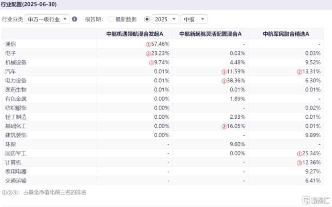Click the 9.60% value in 环保 row

[x=237, y=144]
